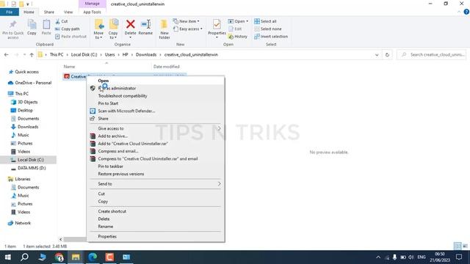Click Copy path in ribbon

(x=68, y=29)
